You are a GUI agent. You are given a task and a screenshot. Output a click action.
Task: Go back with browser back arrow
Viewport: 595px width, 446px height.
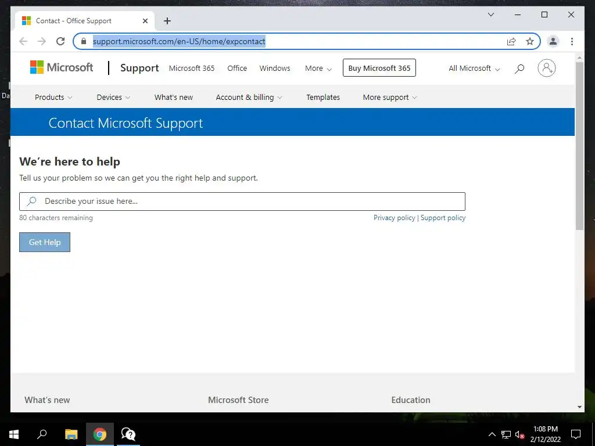[x=23, y=41]
